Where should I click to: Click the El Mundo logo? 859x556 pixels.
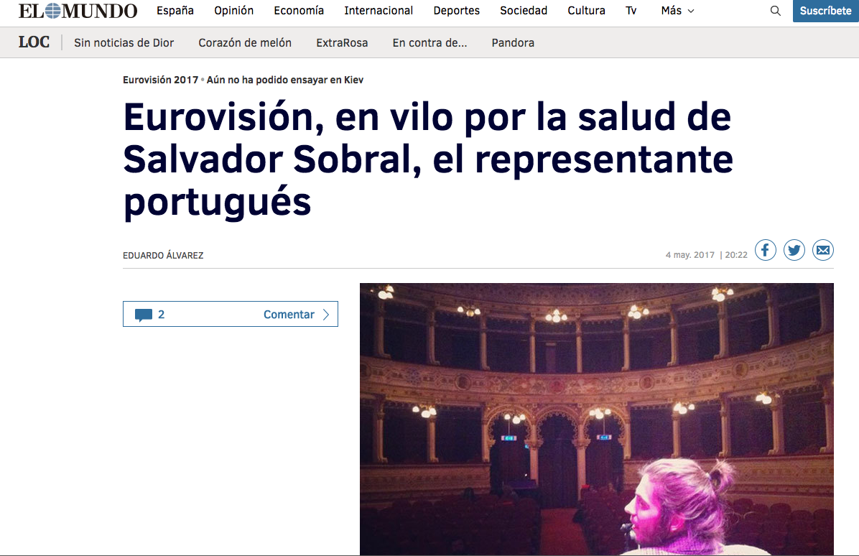78,11
